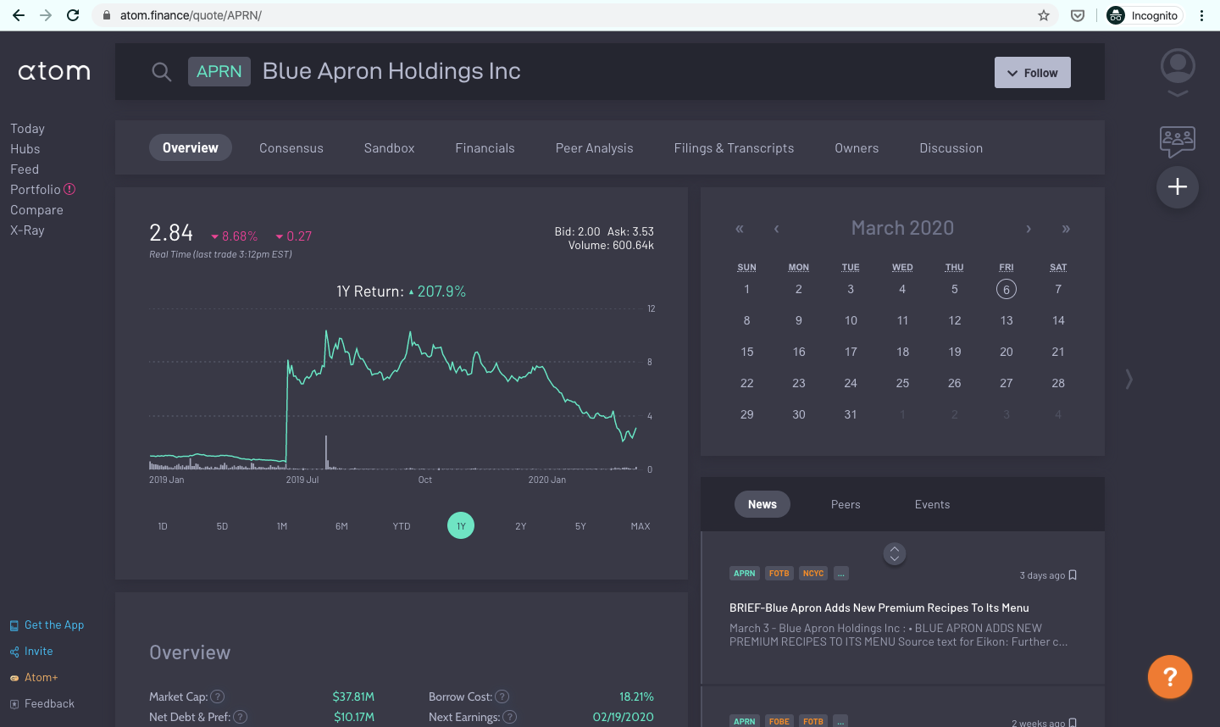The image size is (1220, 727).
Task: Click the news up/down scroll toggle
Action: coord(895,554)
